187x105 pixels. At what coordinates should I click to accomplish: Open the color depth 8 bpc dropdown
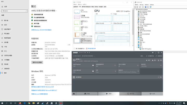click(115, 71)
